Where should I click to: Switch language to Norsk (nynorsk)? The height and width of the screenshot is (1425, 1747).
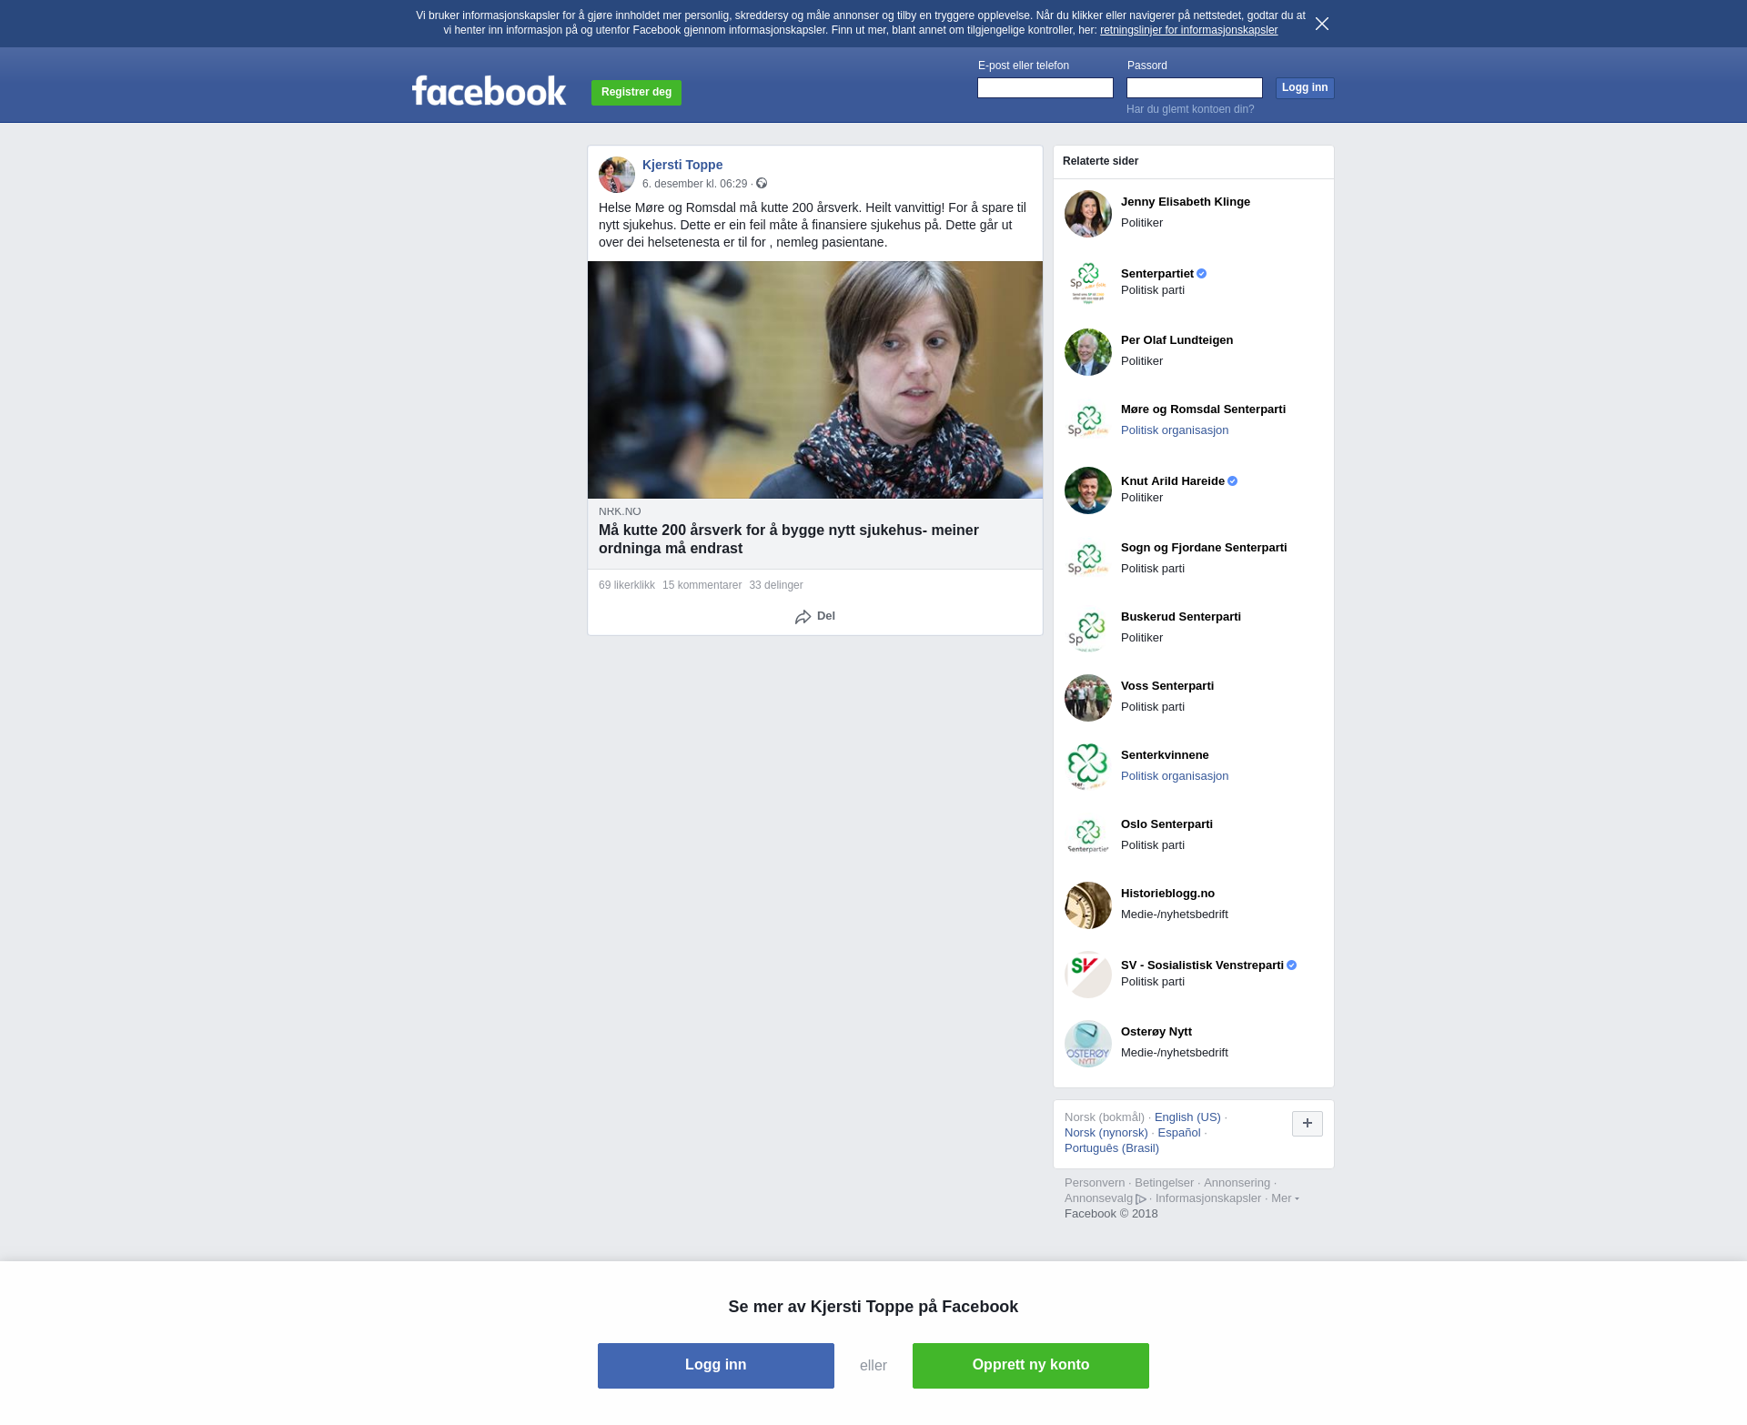coord(1106,1133)
